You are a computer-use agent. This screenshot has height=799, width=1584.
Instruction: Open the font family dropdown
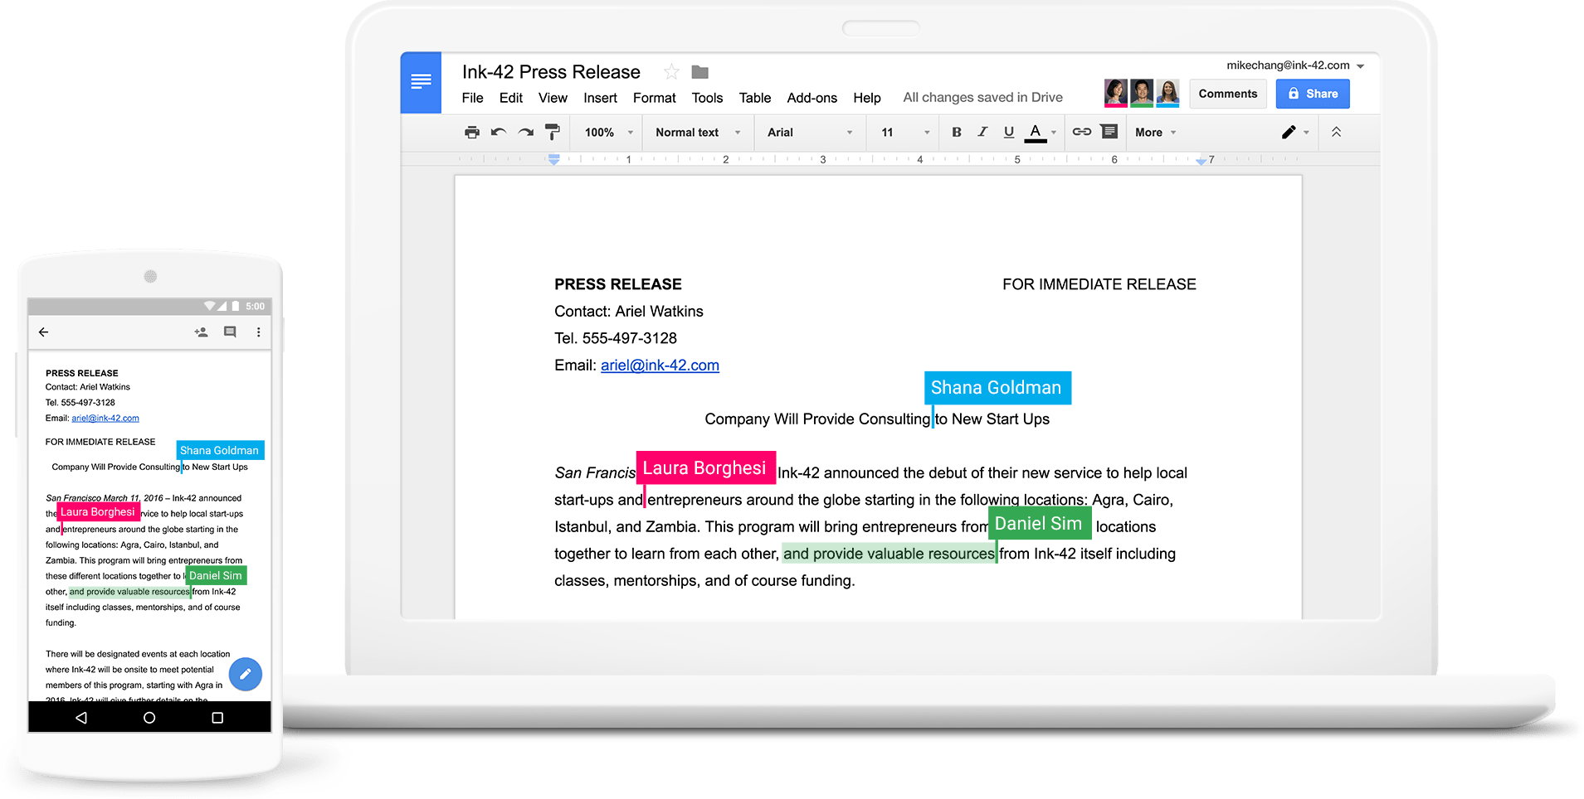809,132
